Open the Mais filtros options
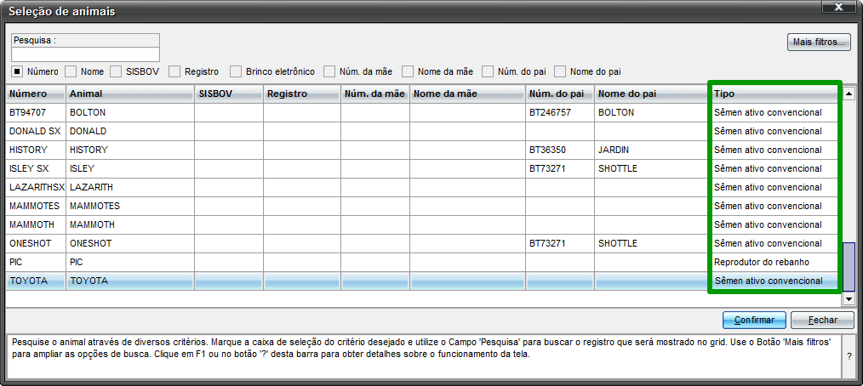 coord(819,42)
